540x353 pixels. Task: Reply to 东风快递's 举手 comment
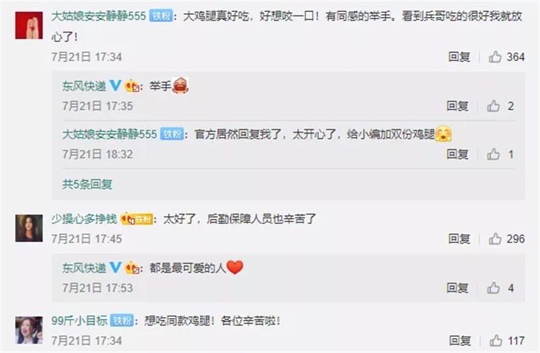pyautogui.click(x=458, y=106)
